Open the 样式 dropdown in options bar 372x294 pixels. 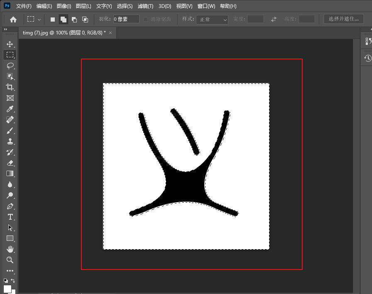[x=212, y=20]
